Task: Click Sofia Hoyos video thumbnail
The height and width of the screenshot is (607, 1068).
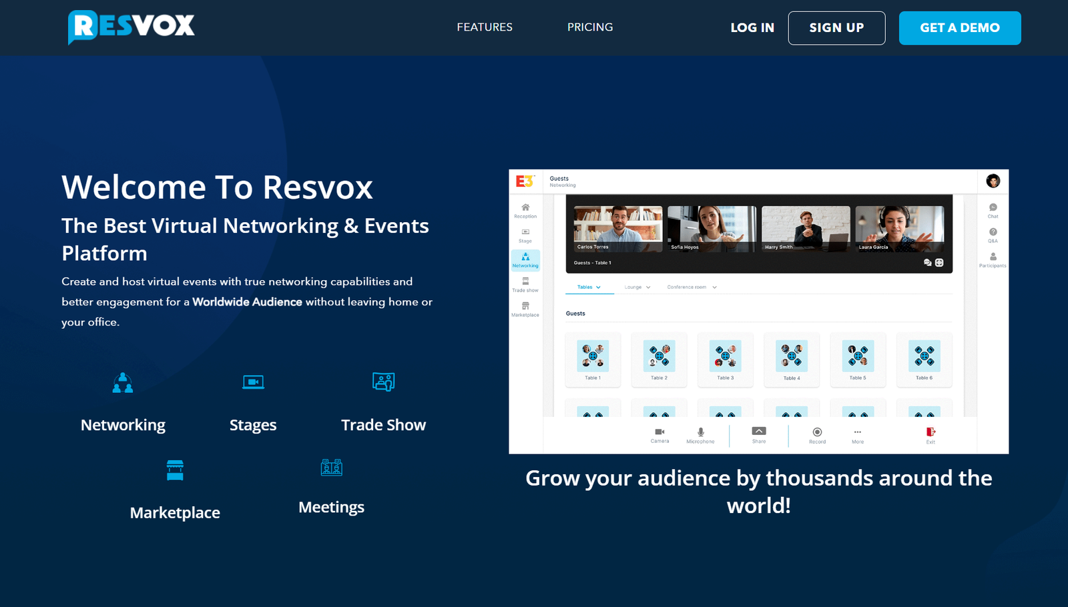Action: coord(712,229)
